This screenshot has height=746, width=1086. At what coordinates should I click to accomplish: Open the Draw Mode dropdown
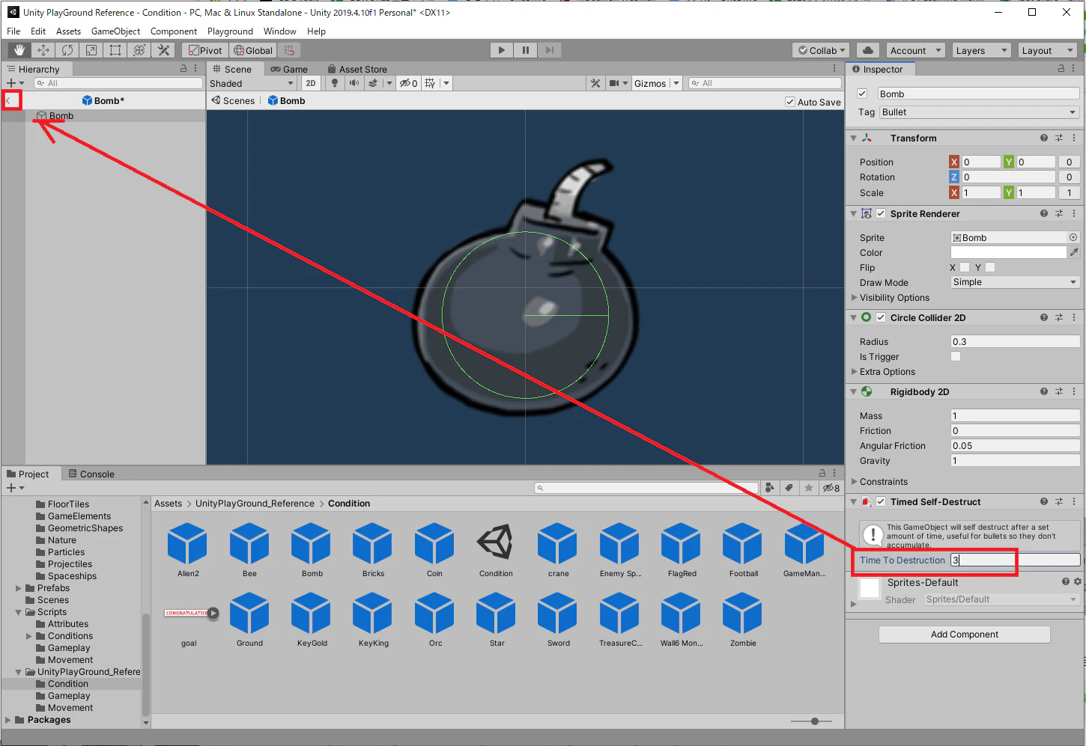point(1015,282)
